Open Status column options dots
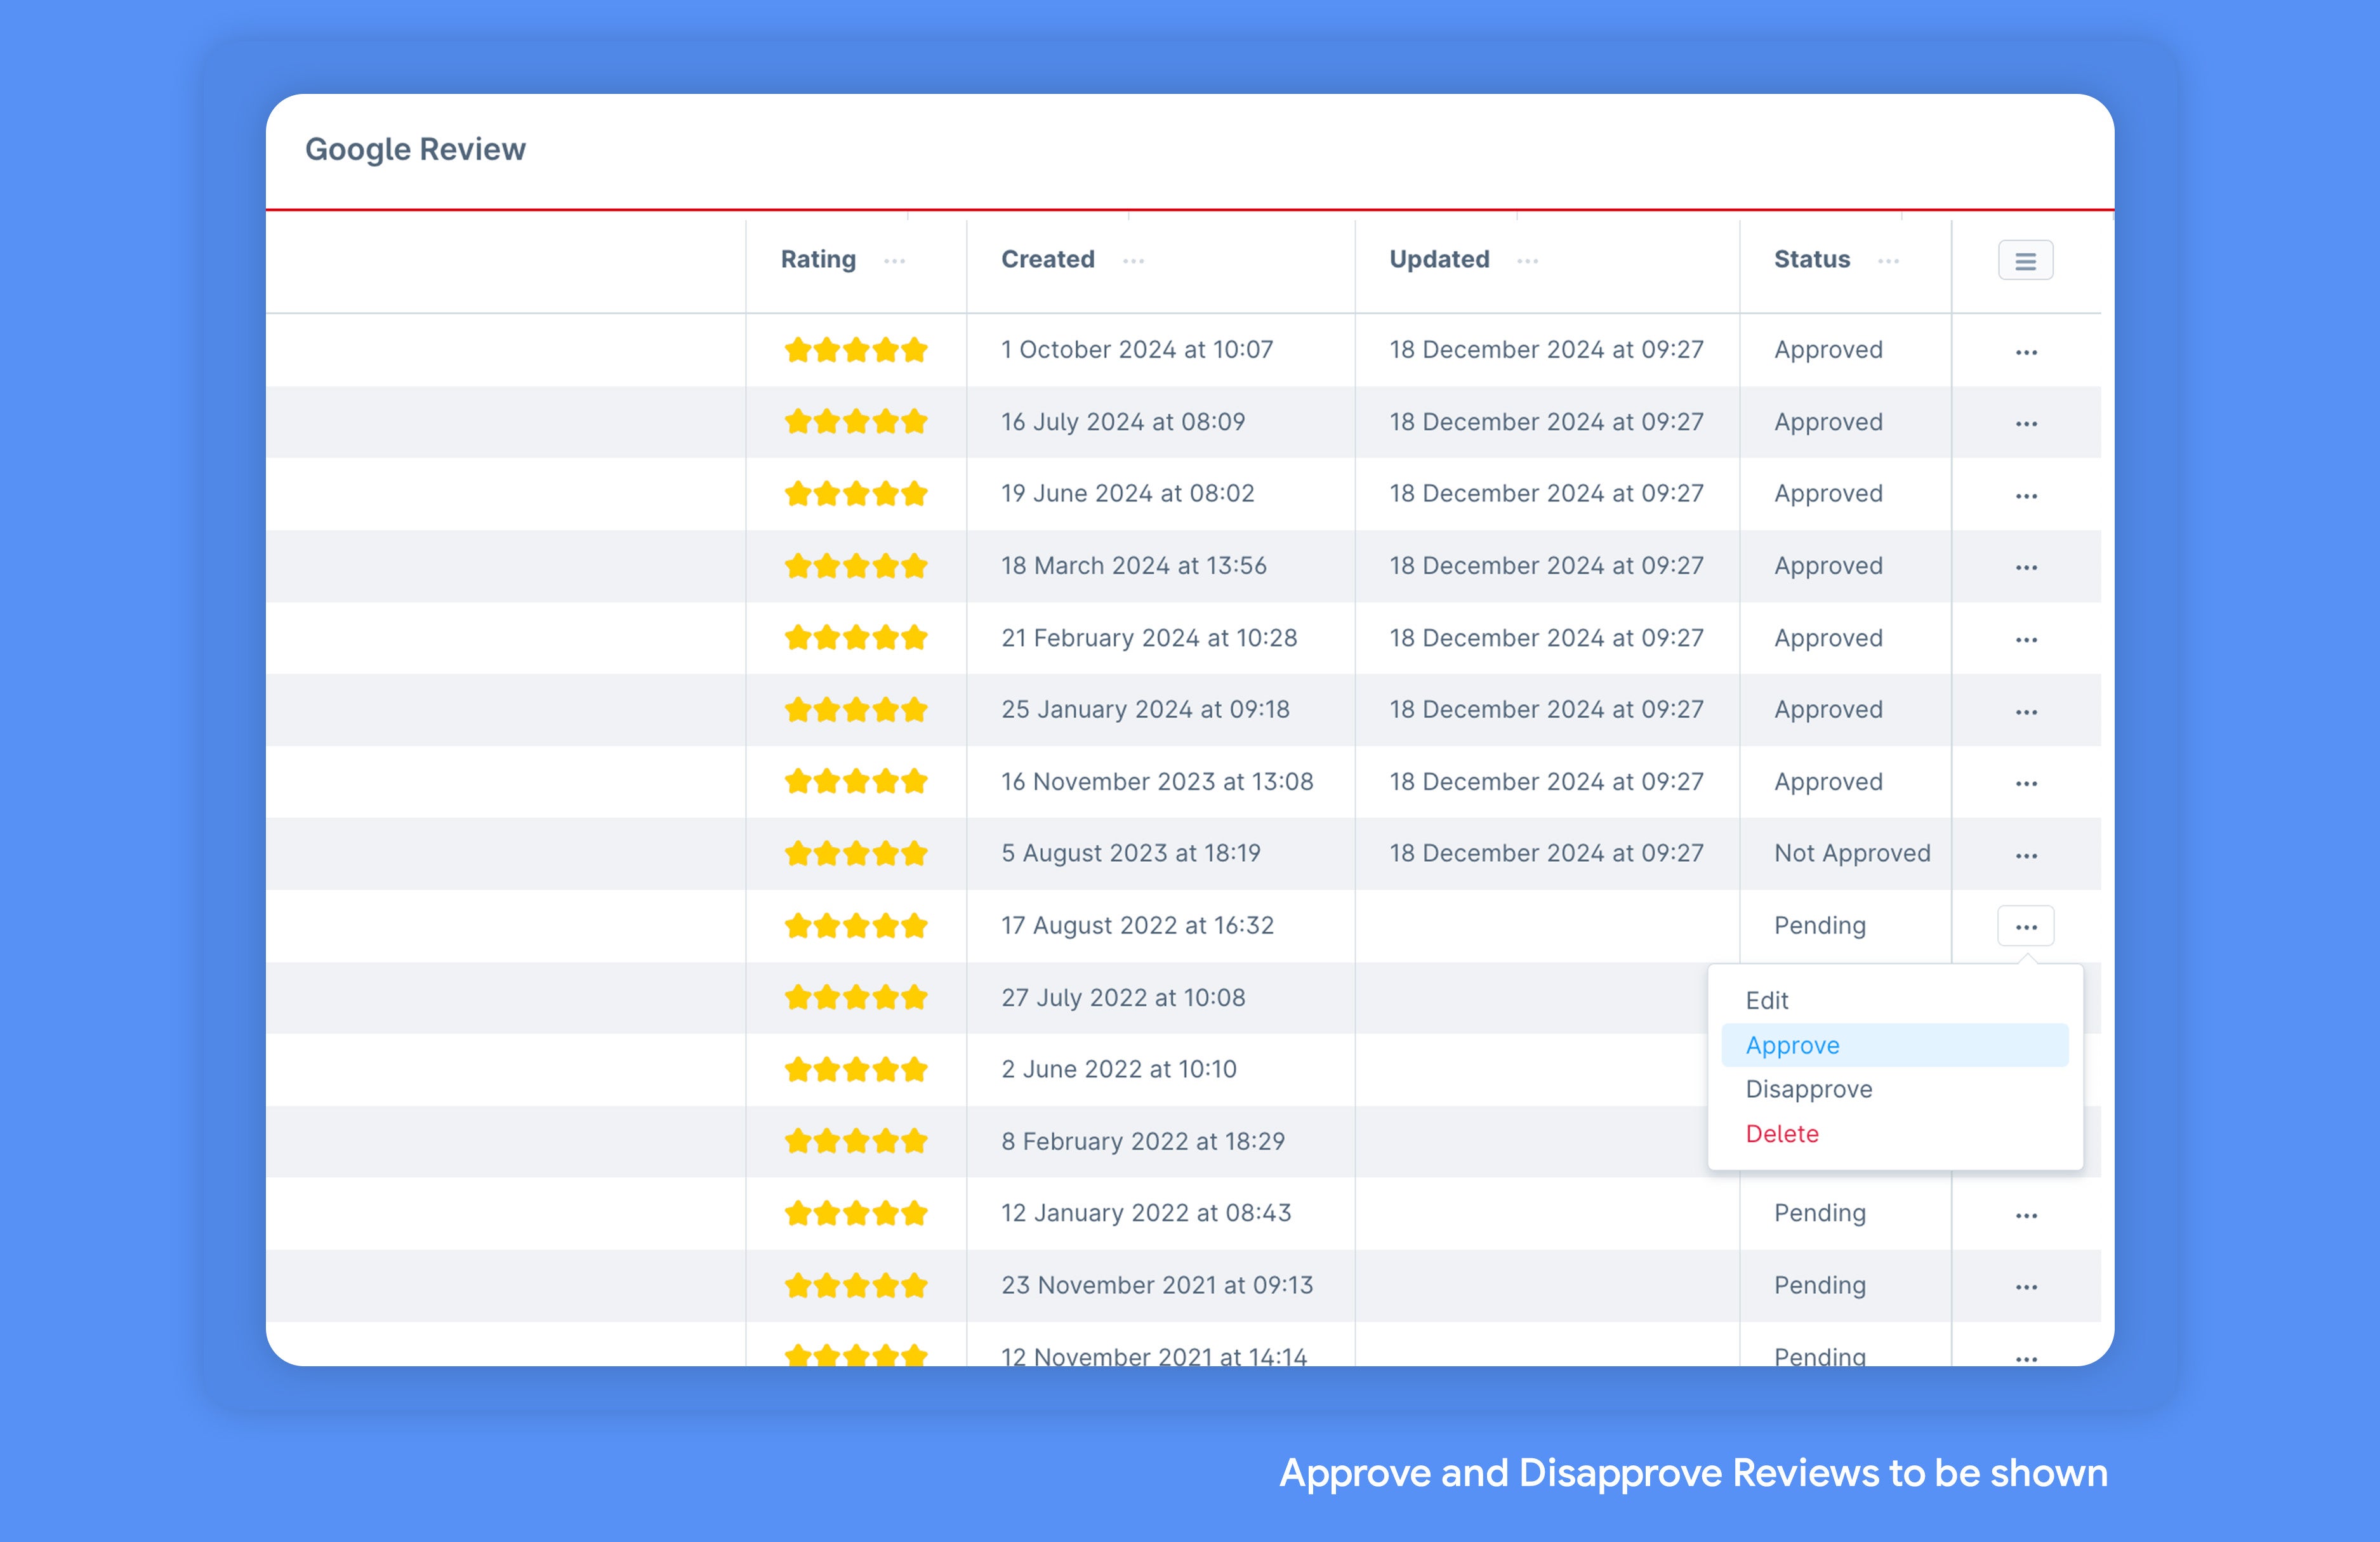 pyautogui.click(x=1888, y=261)
